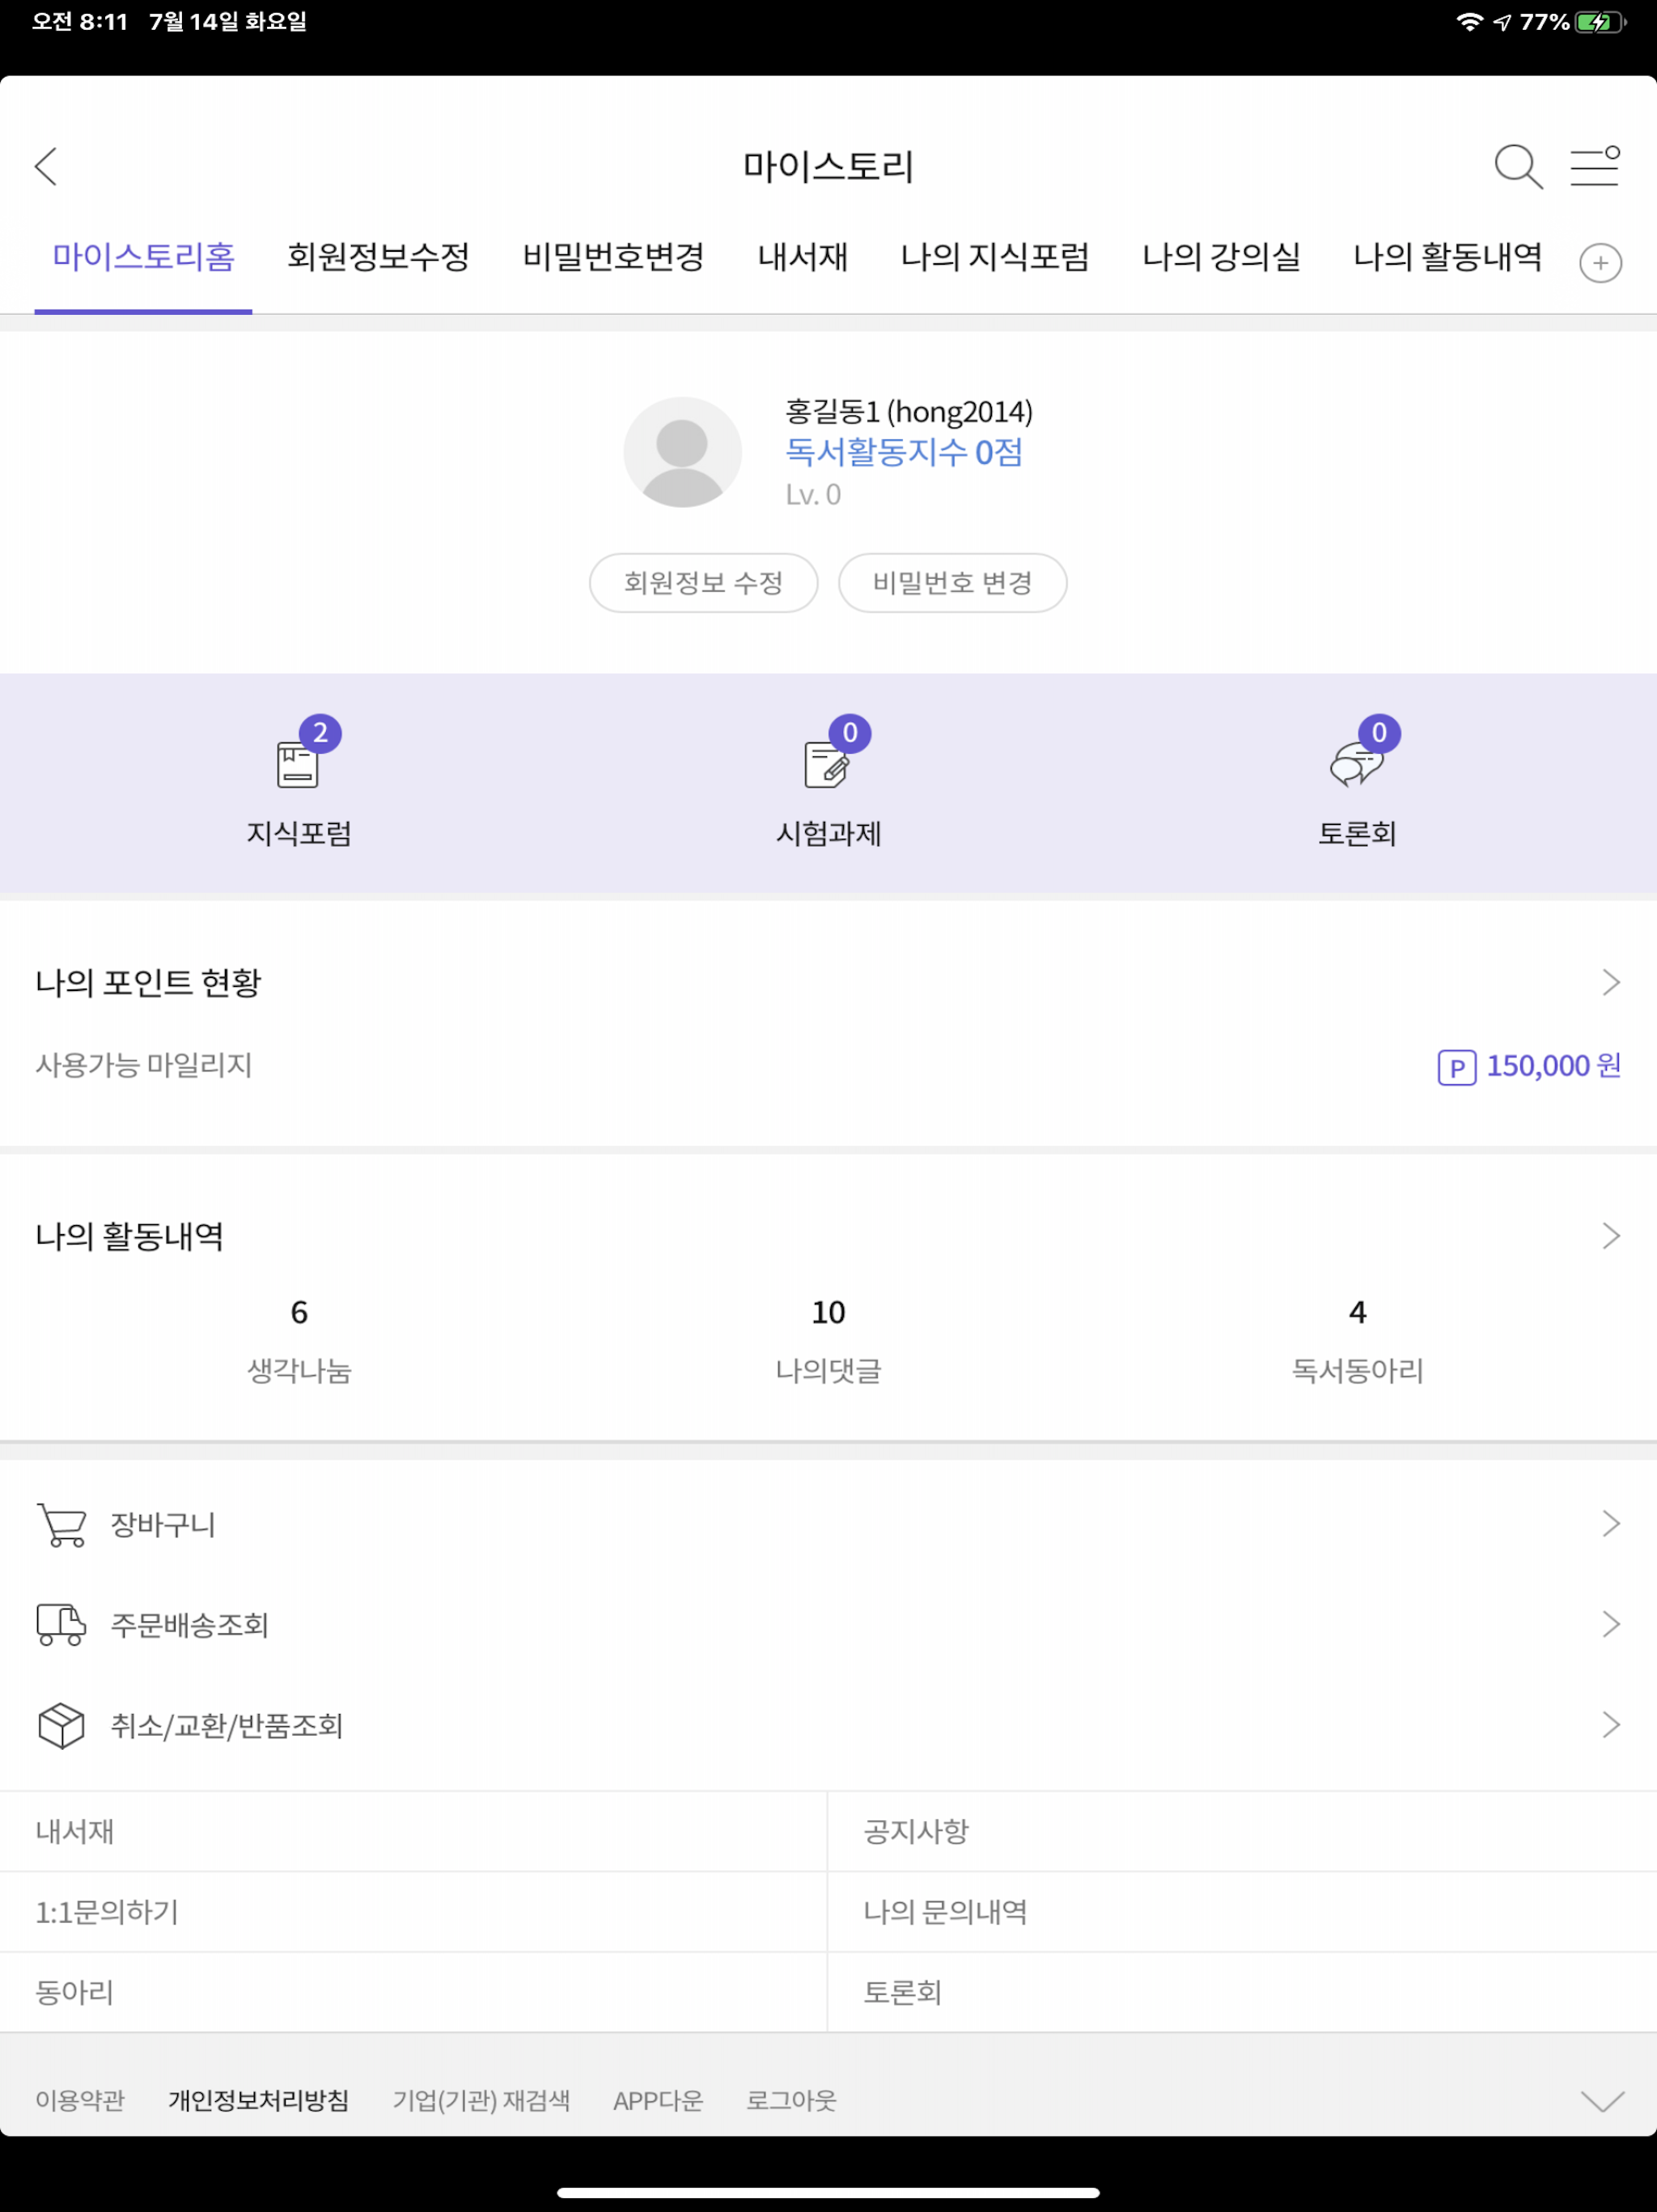Open the 시험과제 assignment icon

[x=828, y=764]
